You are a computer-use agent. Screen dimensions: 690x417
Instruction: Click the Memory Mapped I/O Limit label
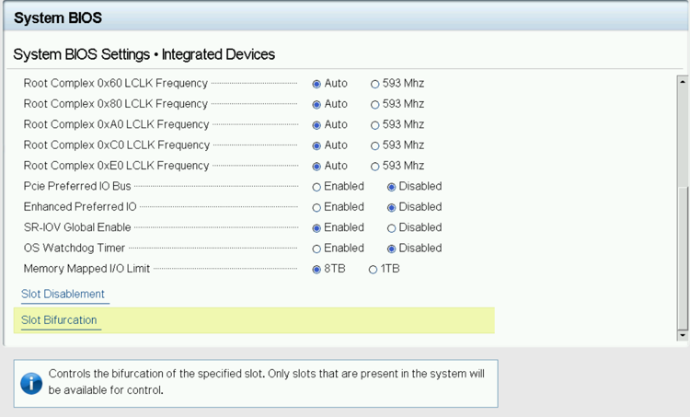pyautogui.click(x=86, y=269)
